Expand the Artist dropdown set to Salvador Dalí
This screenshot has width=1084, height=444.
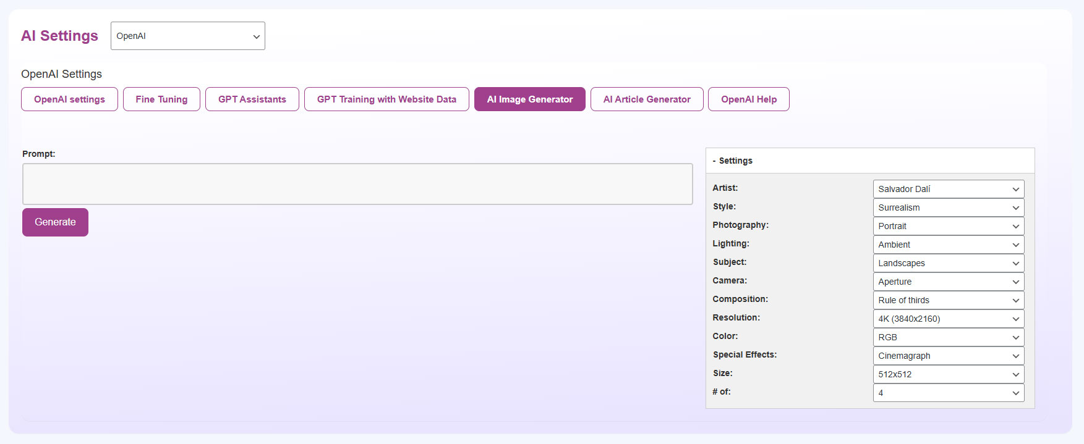pyautogui.click(x=948, y=189)
